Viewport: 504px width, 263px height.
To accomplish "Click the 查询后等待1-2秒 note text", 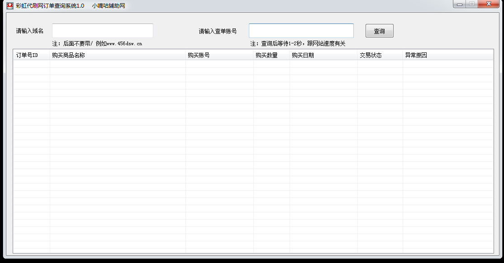I will coord(297,44).
